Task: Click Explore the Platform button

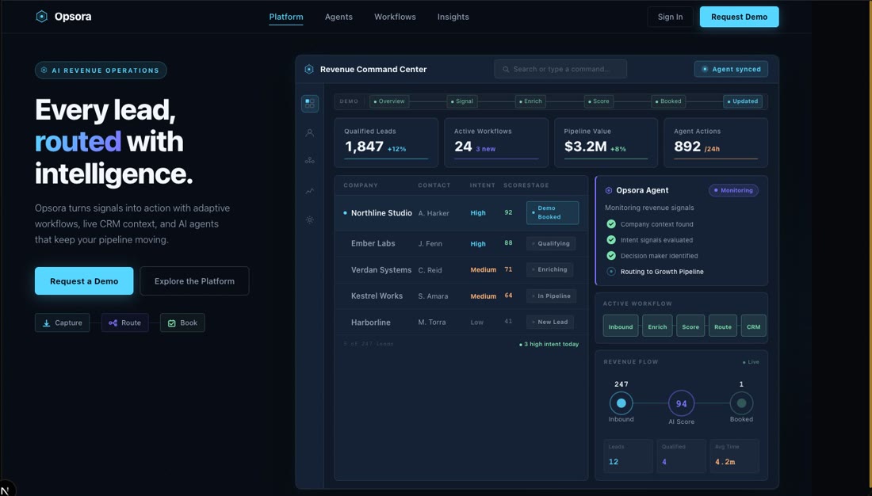Action: click(x=194, y=280)
